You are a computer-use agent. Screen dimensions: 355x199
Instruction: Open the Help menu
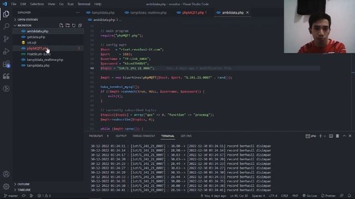(x=98, y=4)
